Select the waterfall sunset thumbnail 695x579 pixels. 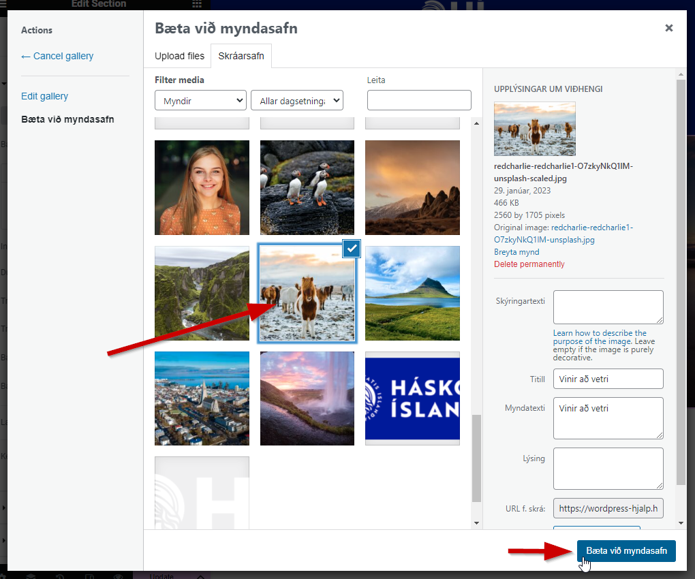(x=307, y=398)
